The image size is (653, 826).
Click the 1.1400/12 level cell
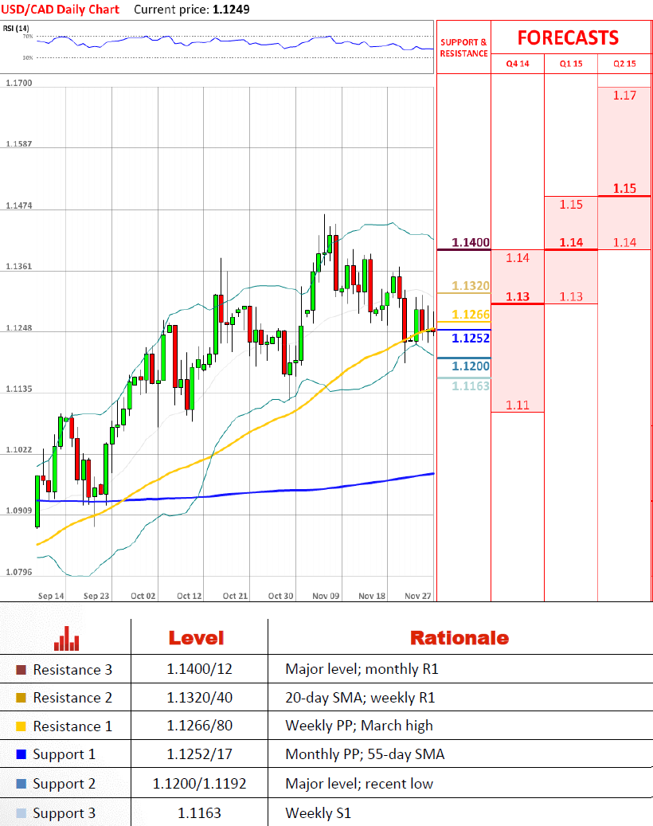pos(200,669)
